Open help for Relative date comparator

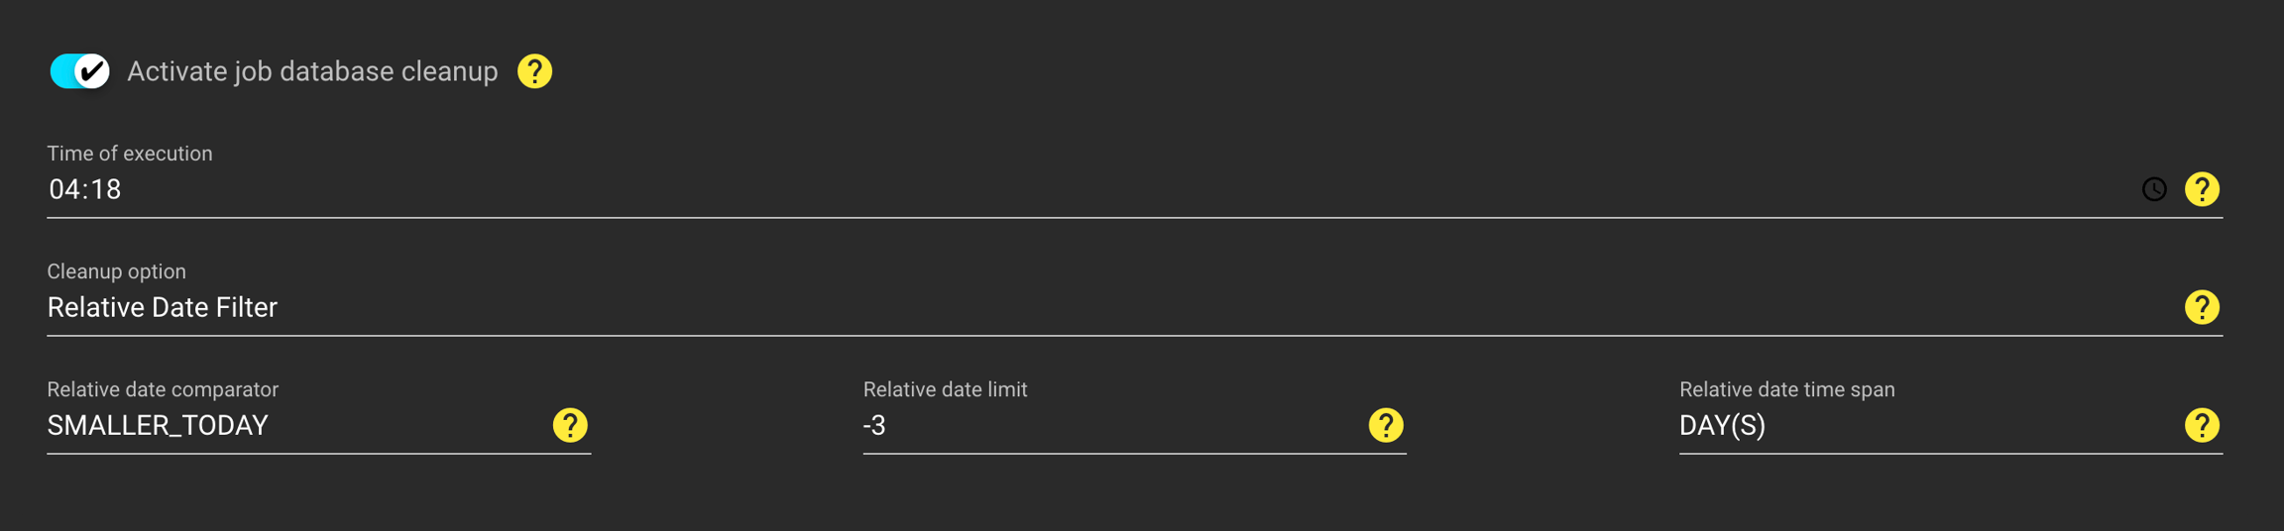tap(570, 425)
